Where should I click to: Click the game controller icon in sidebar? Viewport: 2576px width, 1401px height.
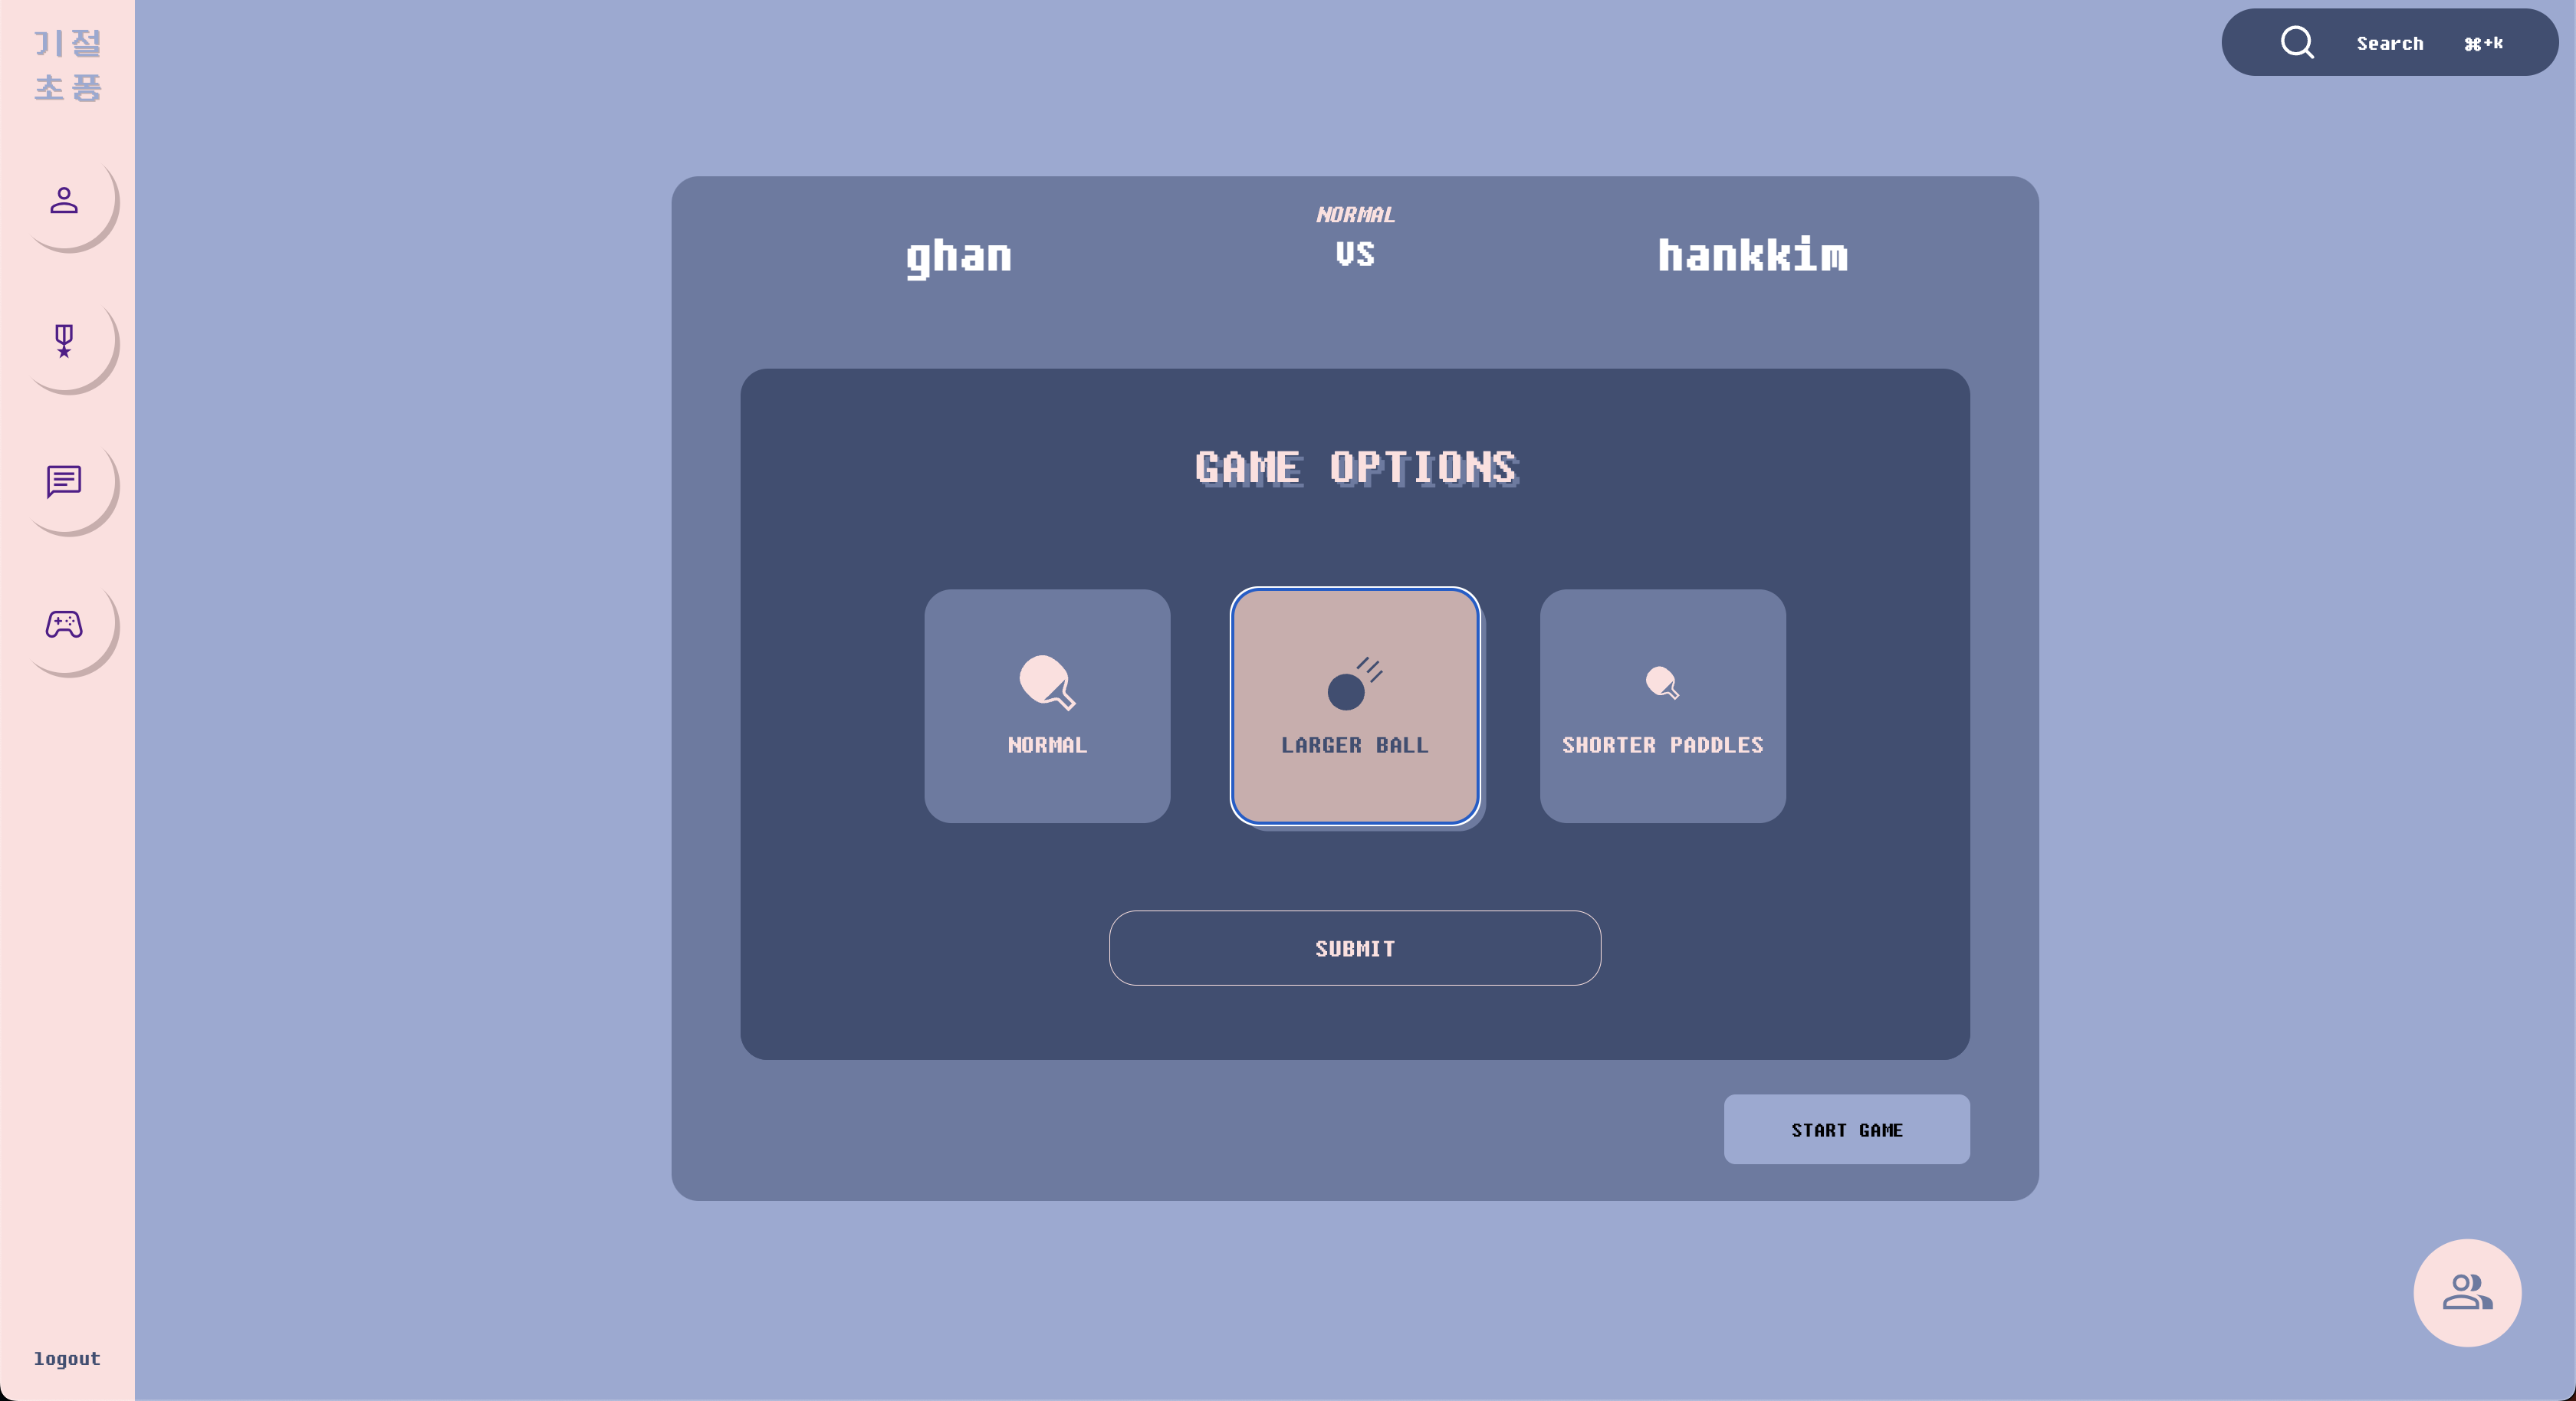[x=66, y=625]
